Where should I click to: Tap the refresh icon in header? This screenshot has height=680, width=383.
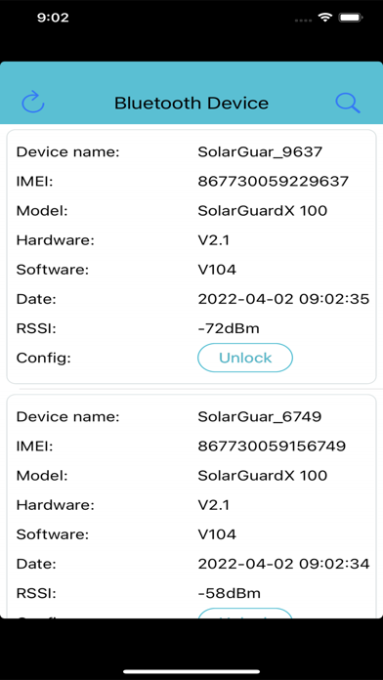point(33,103)
